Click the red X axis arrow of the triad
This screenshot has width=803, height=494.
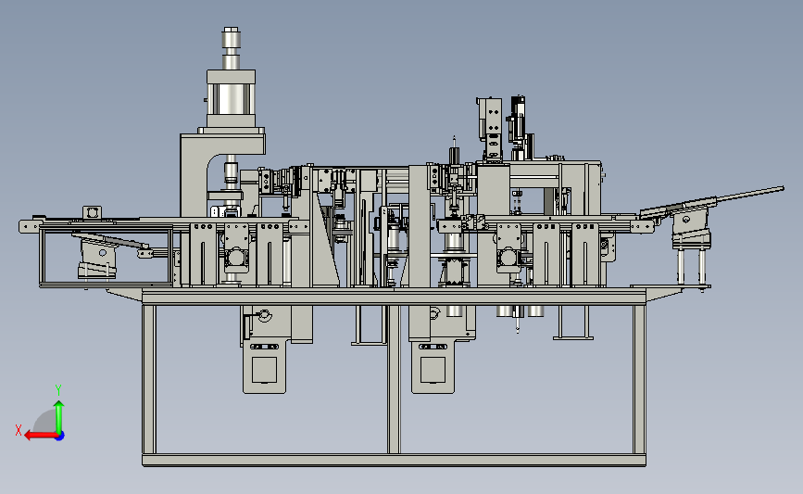click(41, 436)
